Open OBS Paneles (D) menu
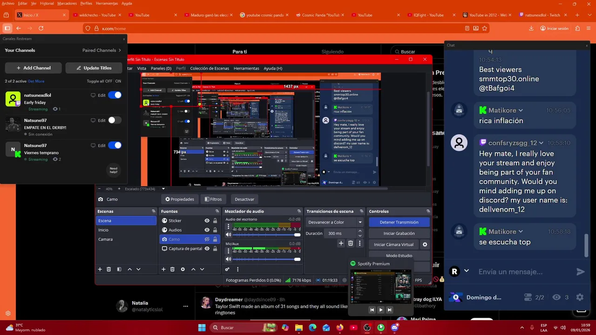Image resolution: width=596 pixels, height=335 pixels. 161,68
